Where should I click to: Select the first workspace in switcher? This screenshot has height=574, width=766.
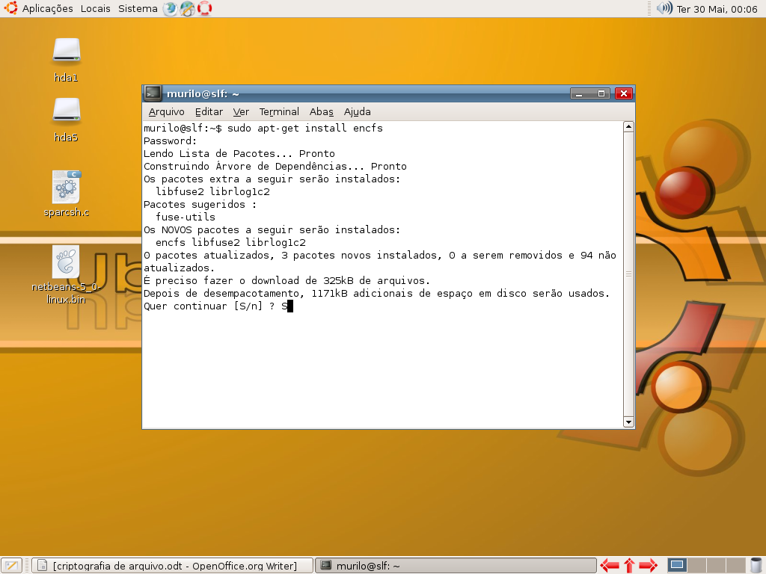pyautogui.click(x=677, y=566)
